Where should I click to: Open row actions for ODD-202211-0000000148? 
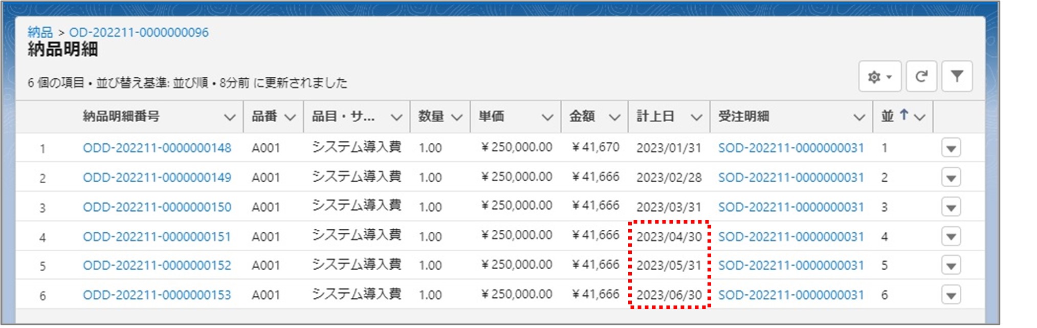[951, 148]
